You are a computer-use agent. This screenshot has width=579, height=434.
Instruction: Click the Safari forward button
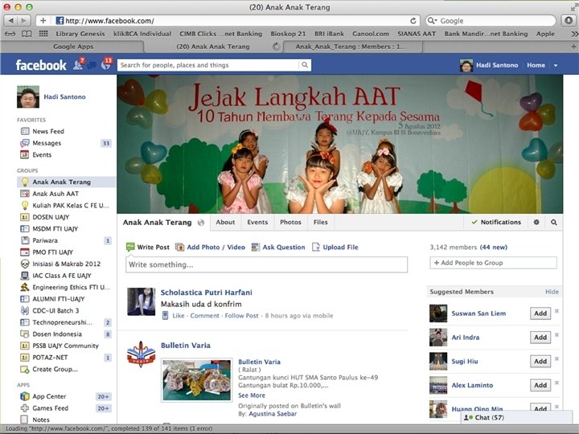23,21
